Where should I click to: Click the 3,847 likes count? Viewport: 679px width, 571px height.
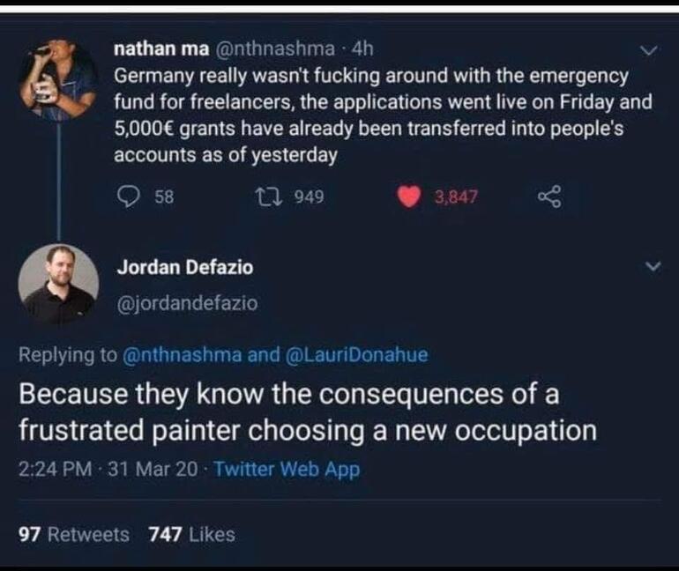pos(456,197)
